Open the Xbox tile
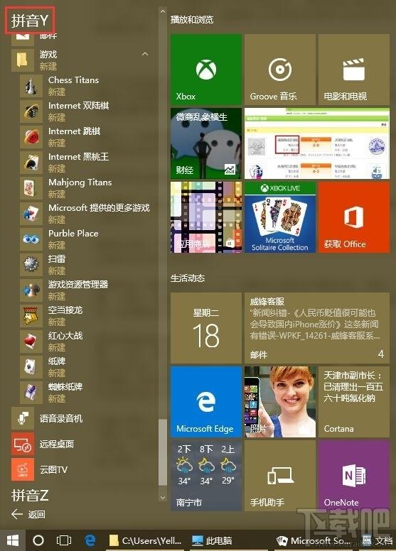This screenshot has height=551, width=396. coord(206,69)
